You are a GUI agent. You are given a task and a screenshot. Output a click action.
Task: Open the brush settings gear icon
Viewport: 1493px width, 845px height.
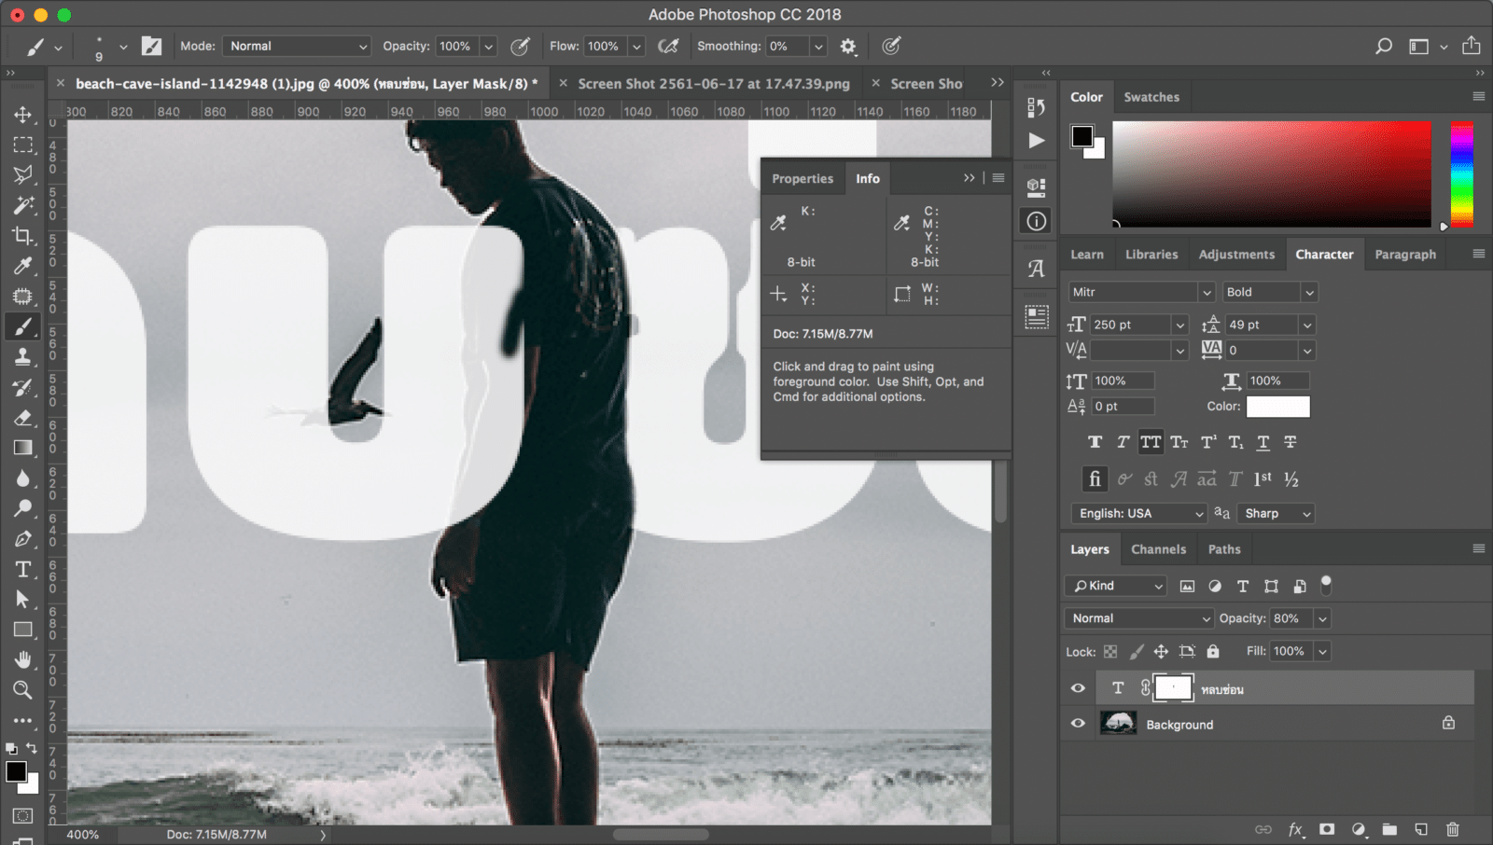(847, 47)
